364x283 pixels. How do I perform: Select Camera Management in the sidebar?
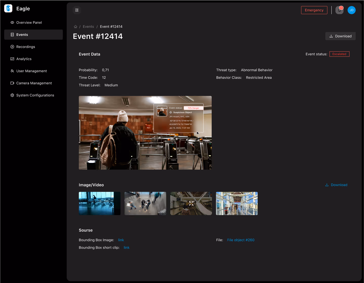point(34,83)
